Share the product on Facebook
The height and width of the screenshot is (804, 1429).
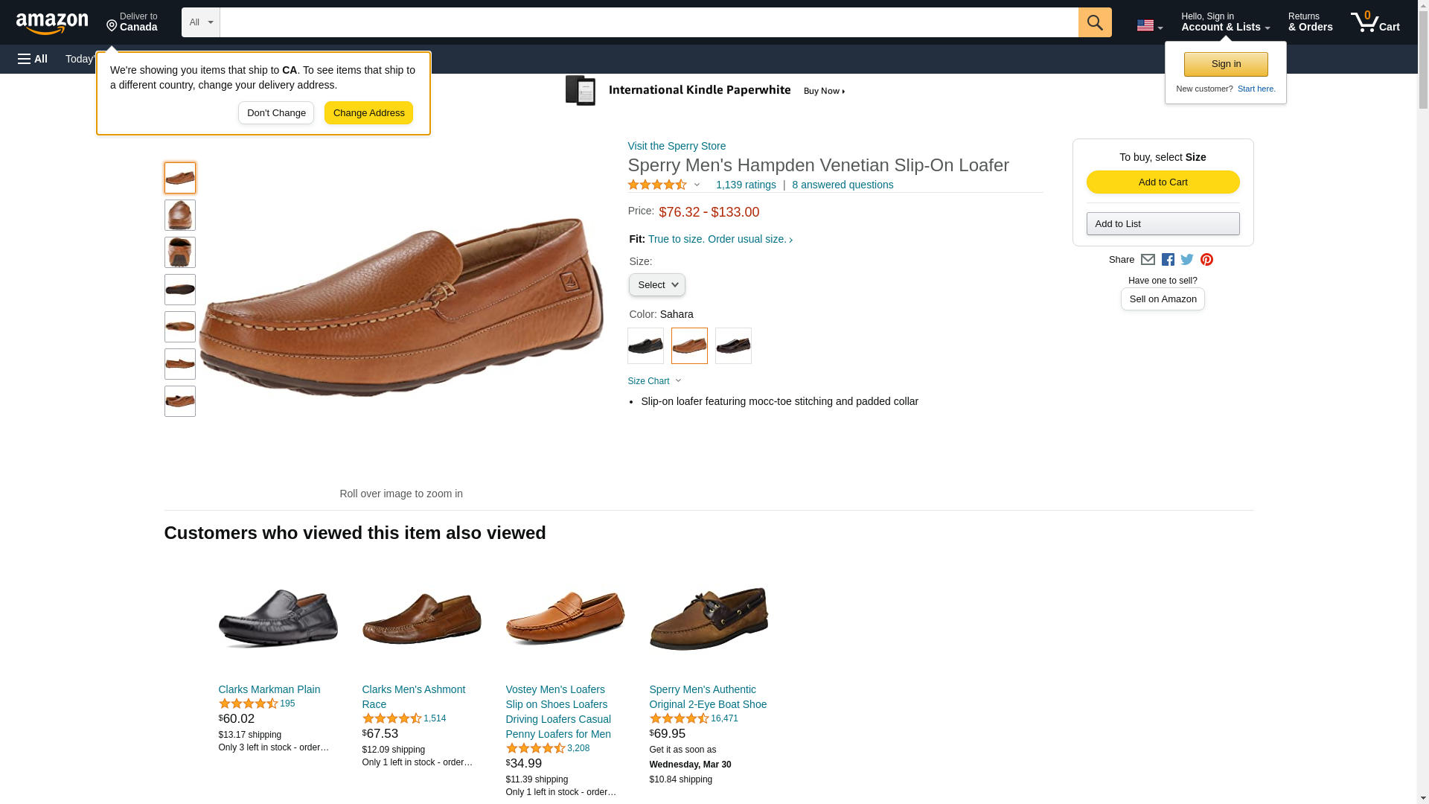tap(1167, 260)
